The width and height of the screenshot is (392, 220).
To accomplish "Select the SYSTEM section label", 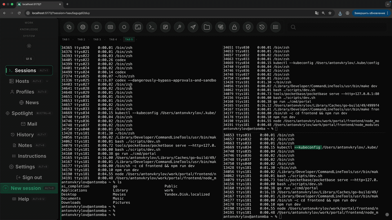I will tap(29, 36).
